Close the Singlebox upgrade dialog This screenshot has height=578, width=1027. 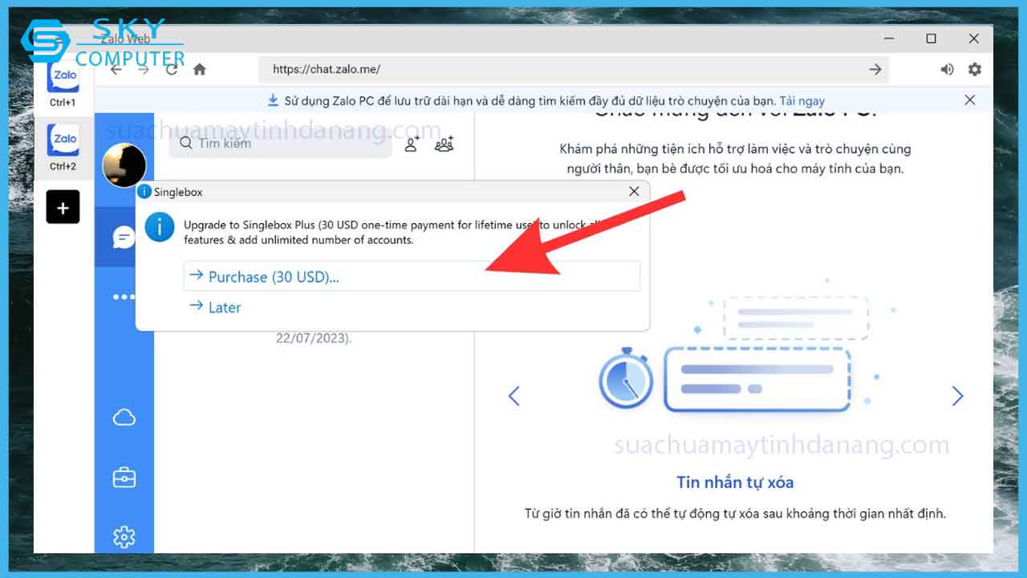point(634,192)
